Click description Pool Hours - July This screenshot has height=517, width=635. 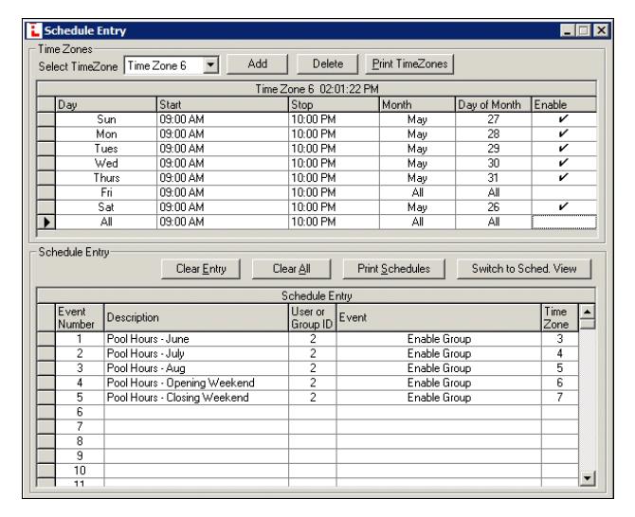196,353
